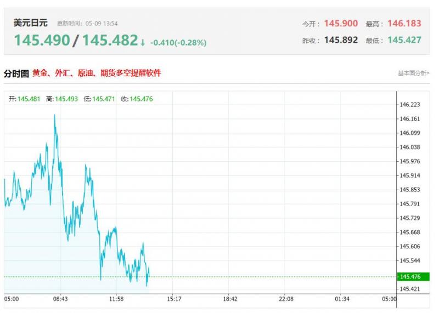Click the y-axis label 145.729
Image resolution: width=439 pixels, height=313 pixels.
[409, 218]
